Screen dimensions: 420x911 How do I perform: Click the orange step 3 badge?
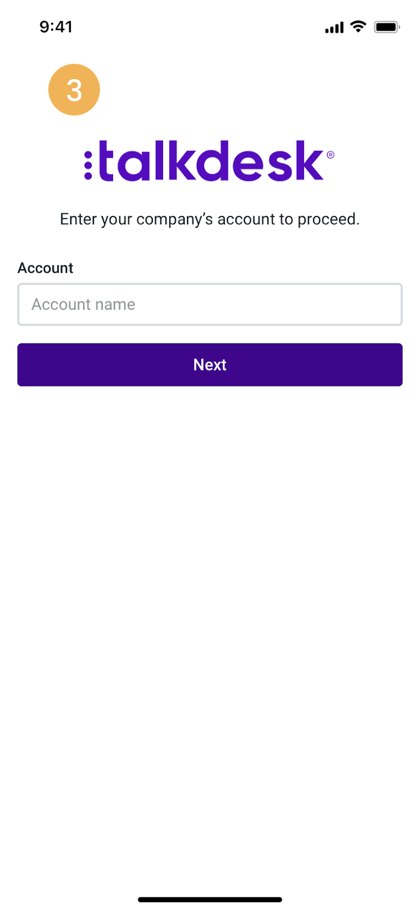coord(74,90)
